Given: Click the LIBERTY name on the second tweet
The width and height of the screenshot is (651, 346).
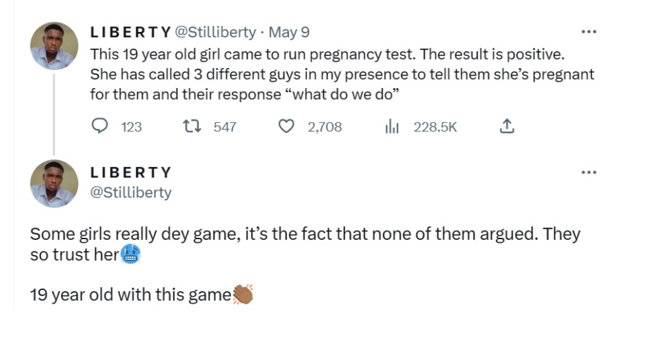Looking at the screenshot, I should click(130, 172).
